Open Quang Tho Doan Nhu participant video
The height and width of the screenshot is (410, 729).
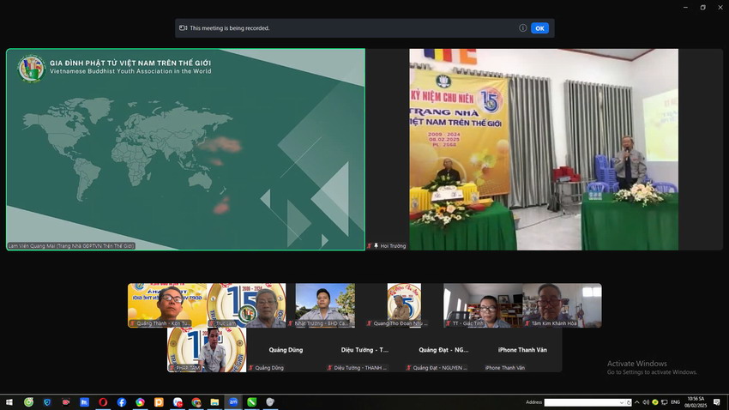(404, 305)
